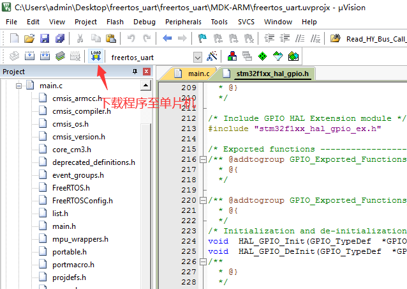Viewport: 407px width, 289px height.
Task: Indent selected lines icon
Action: pyautogui.click(x=269, y=38)
